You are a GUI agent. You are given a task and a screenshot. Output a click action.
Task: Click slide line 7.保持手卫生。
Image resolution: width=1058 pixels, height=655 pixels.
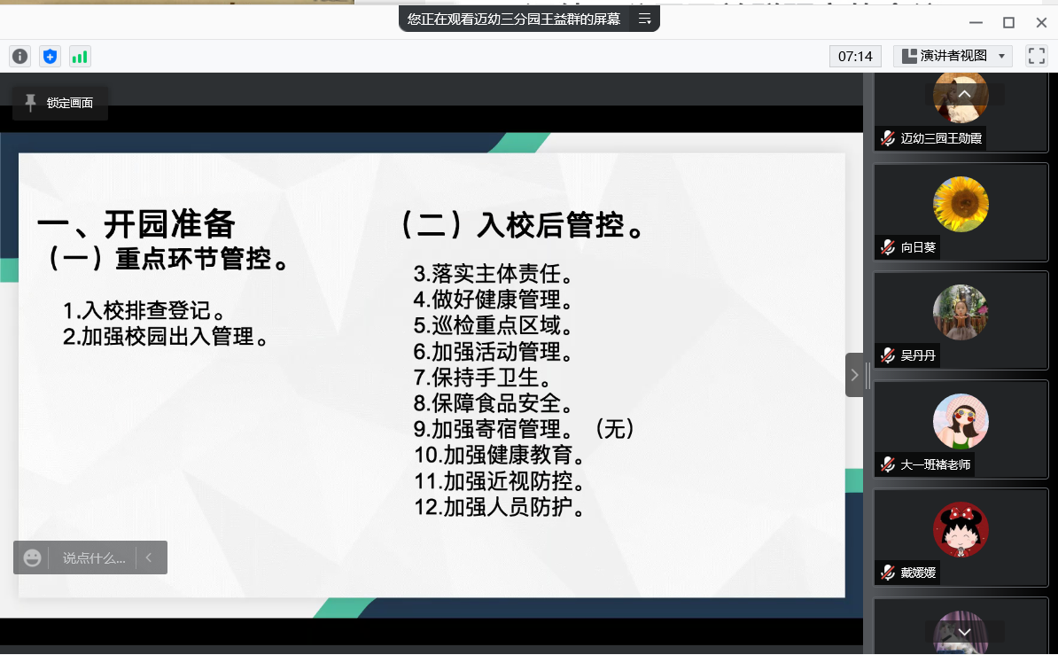tap(483, 378)
